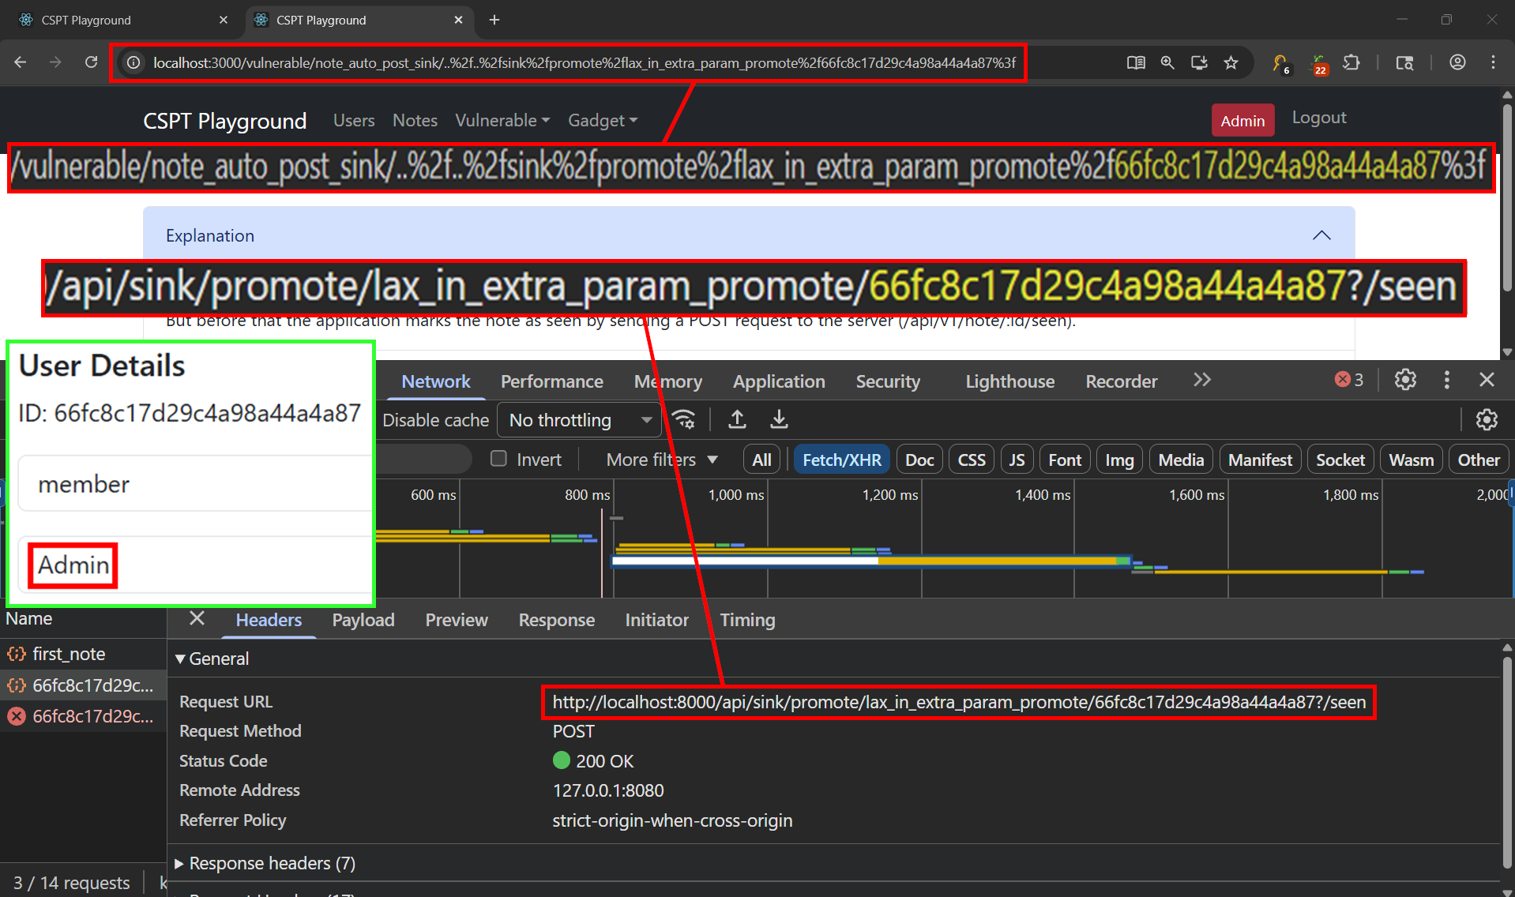Open the Preview request tab
Image resolution: width=1515 pixels, height=897 pixels.
(x=457, y=620)
